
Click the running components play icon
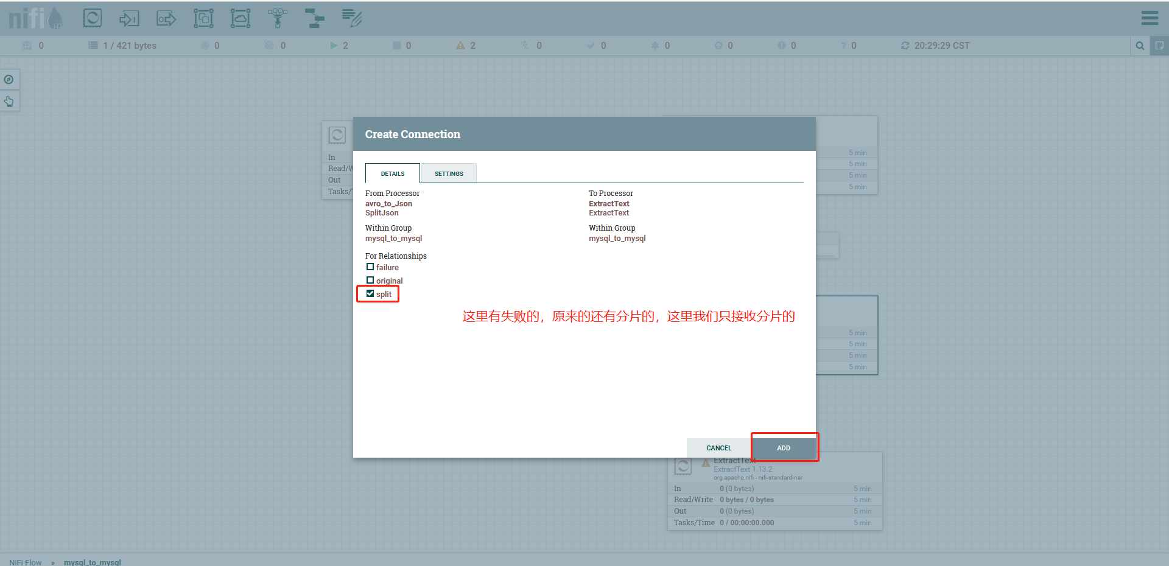333,45
